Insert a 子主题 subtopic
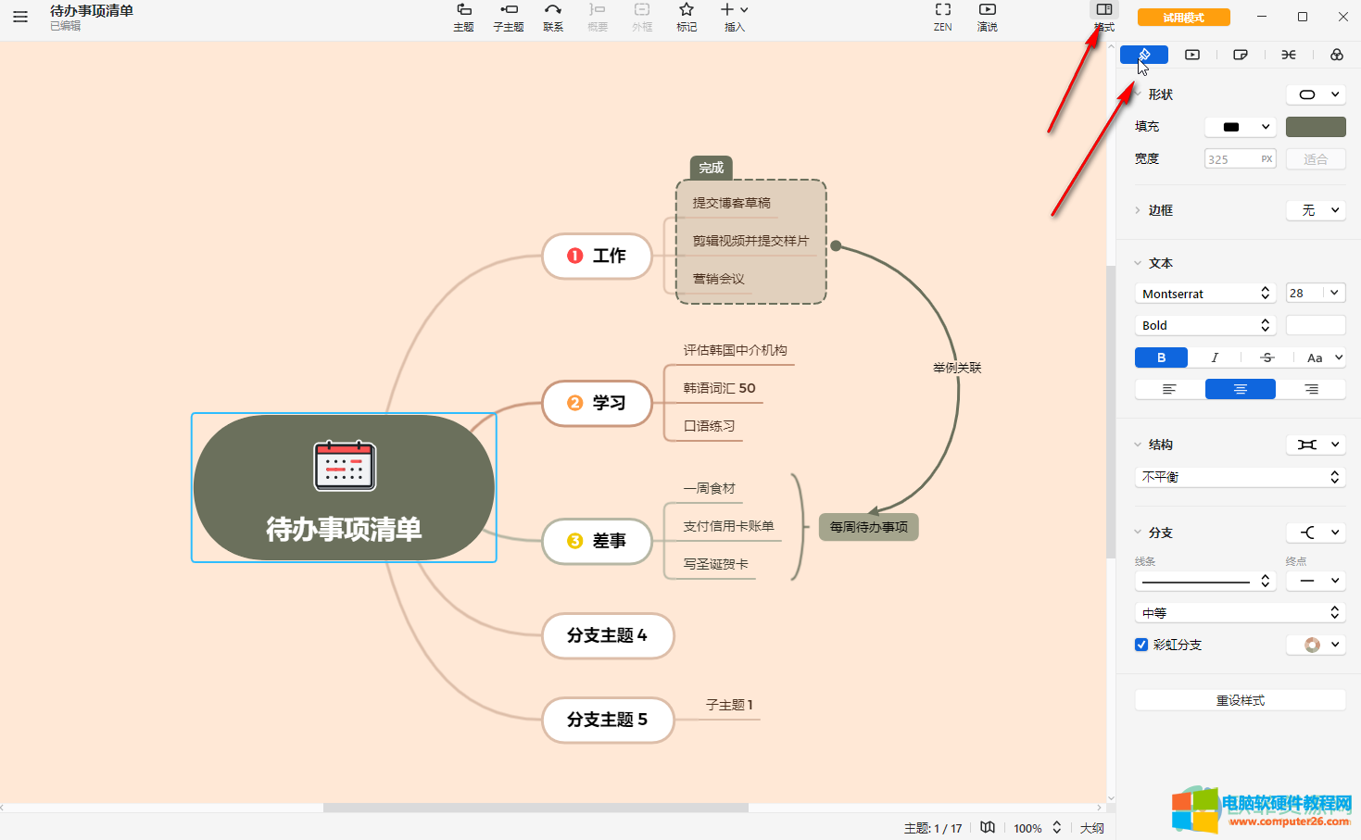This screenshot has width=1361, height=840. click(509, 17)
